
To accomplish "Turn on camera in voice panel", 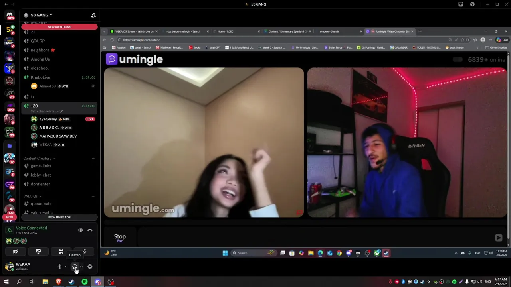I will pos(16,252).
